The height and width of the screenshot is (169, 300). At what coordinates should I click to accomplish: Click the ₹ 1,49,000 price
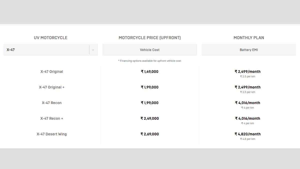[149, 72]
